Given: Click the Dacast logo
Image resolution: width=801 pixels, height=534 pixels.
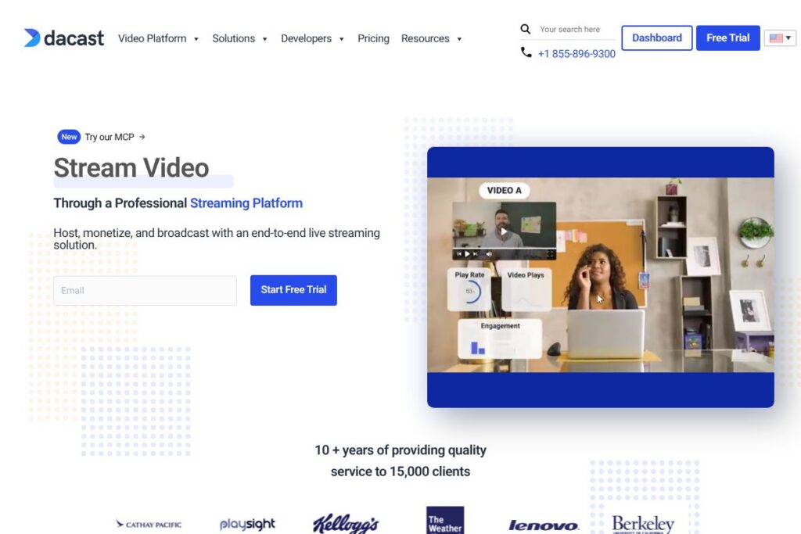Looking at the screenshot, I should pyautogui.click(x=63, y=38).
